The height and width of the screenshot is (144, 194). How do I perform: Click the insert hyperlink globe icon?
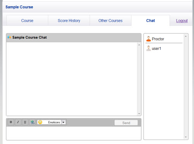tap(32, 122)
